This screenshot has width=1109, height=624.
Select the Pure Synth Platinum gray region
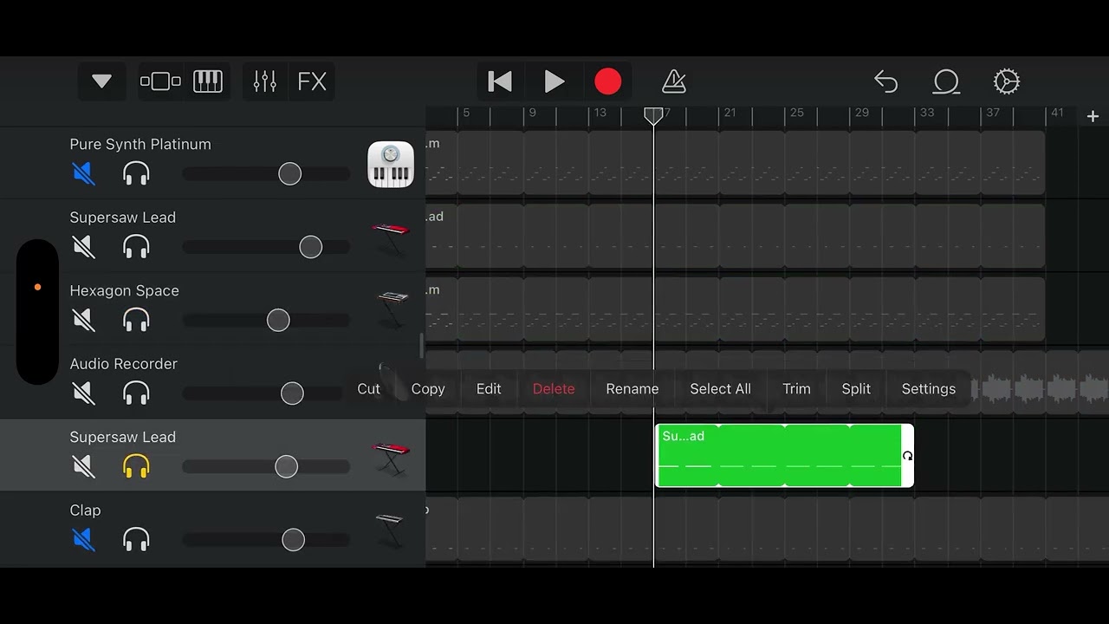point(736,163)
